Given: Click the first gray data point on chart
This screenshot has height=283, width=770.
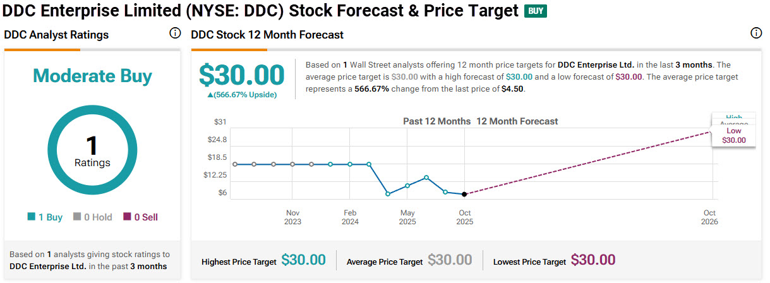Looking at the screenshot, I should [x=235, y=164].
